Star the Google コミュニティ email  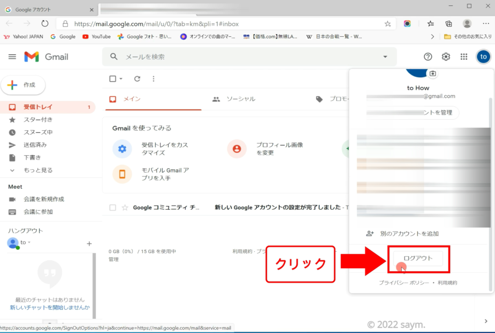click(125, 207)
